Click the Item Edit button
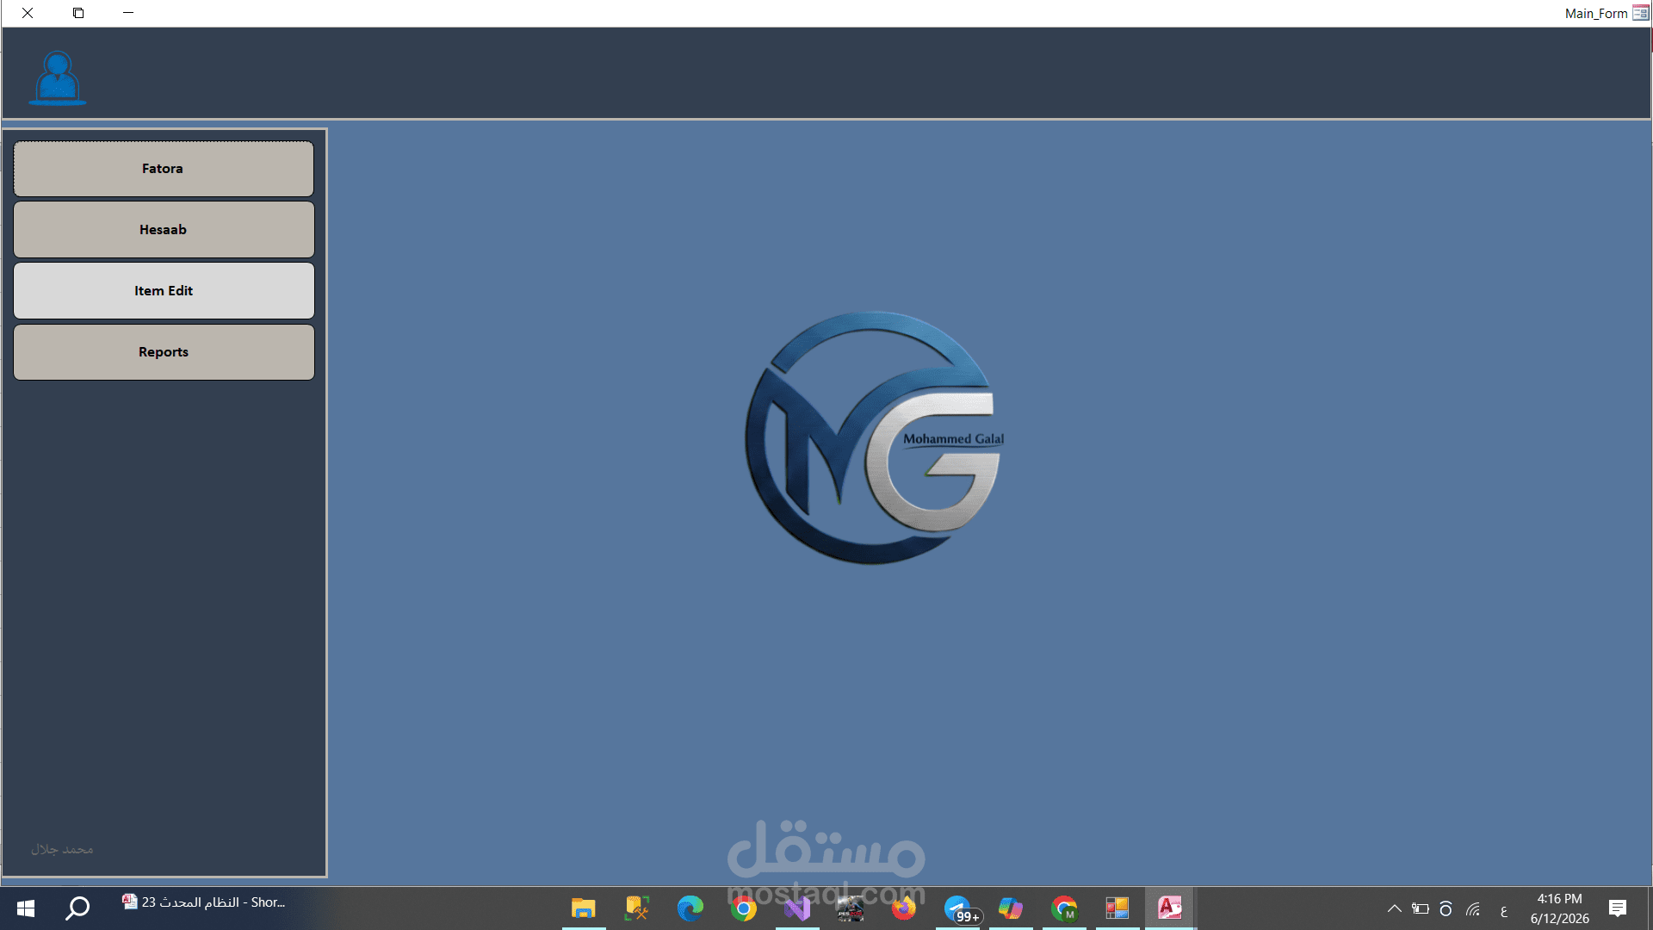1653x930 pixels. pos(164,291)
